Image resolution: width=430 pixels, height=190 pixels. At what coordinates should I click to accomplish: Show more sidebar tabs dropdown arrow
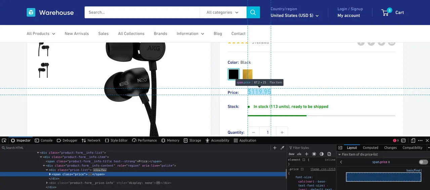point(428,148)
